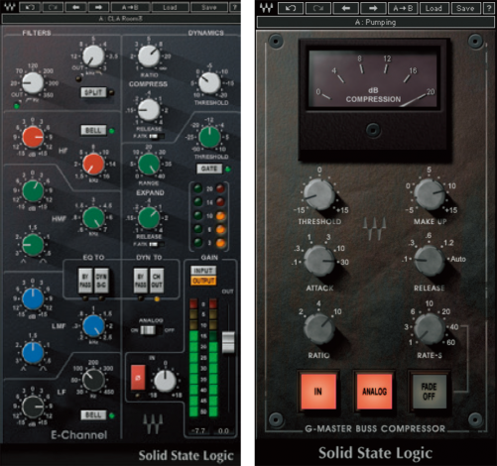Click input gain knob beside phase button
The height and width of the screenshot is (466, 497).
[x=166, y=381]
